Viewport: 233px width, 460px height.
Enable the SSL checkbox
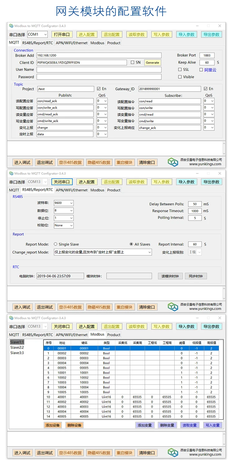coord(180,70)
